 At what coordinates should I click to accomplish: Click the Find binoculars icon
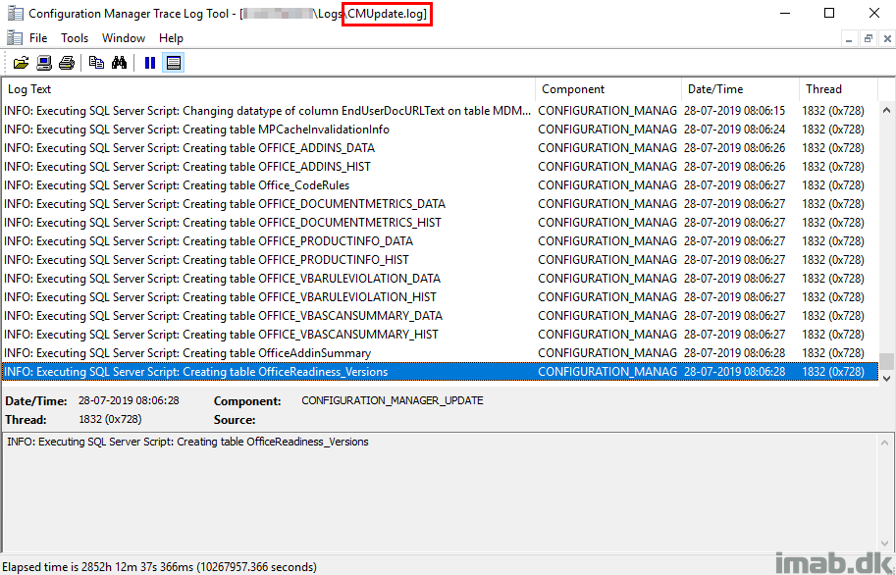[120, 63]
